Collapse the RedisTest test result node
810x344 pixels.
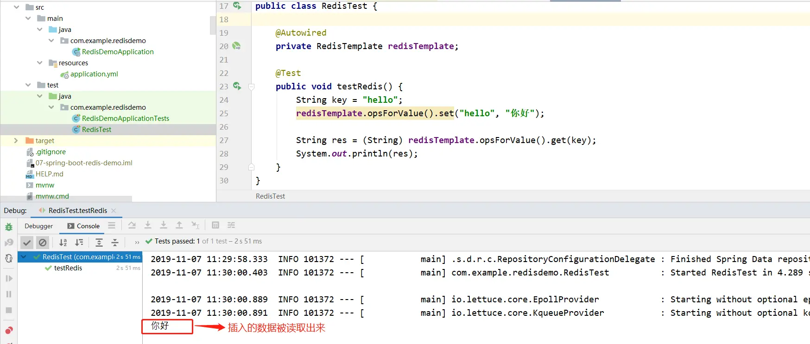point(24,256)
